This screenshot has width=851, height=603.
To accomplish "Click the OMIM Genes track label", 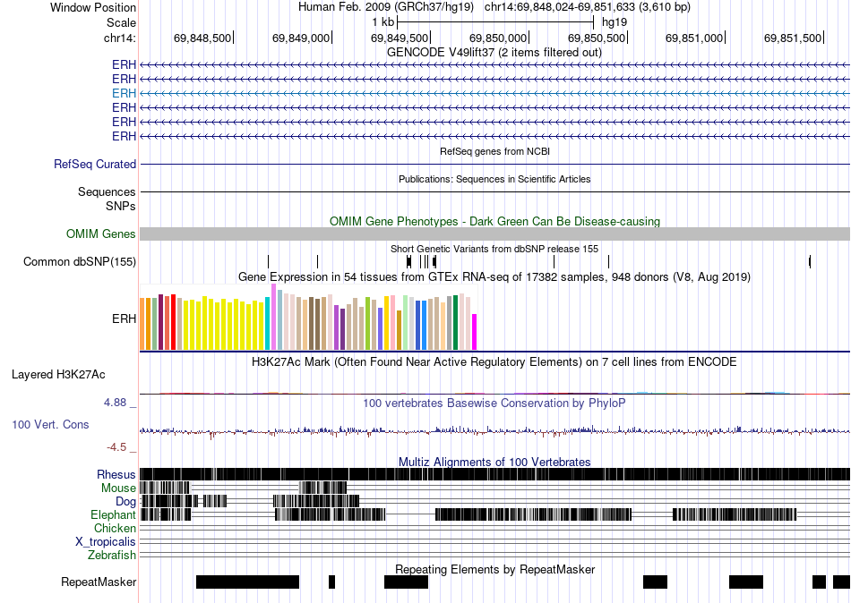I will click(101, 234).
